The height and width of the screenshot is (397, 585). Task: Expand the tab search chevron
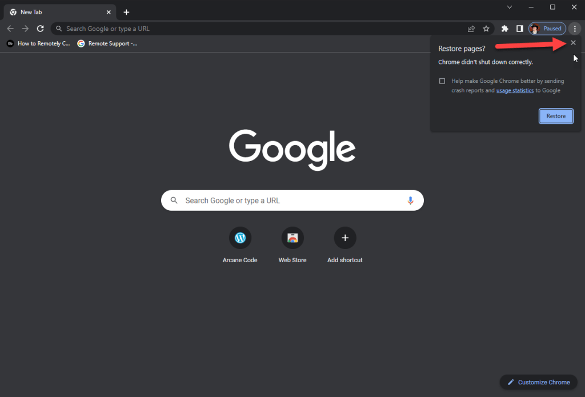tap(510, 7)
